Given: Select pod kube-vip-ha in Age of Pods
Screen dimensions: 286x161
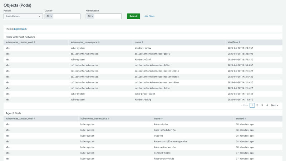Looking at the screenshot, I should click(161, 124).
